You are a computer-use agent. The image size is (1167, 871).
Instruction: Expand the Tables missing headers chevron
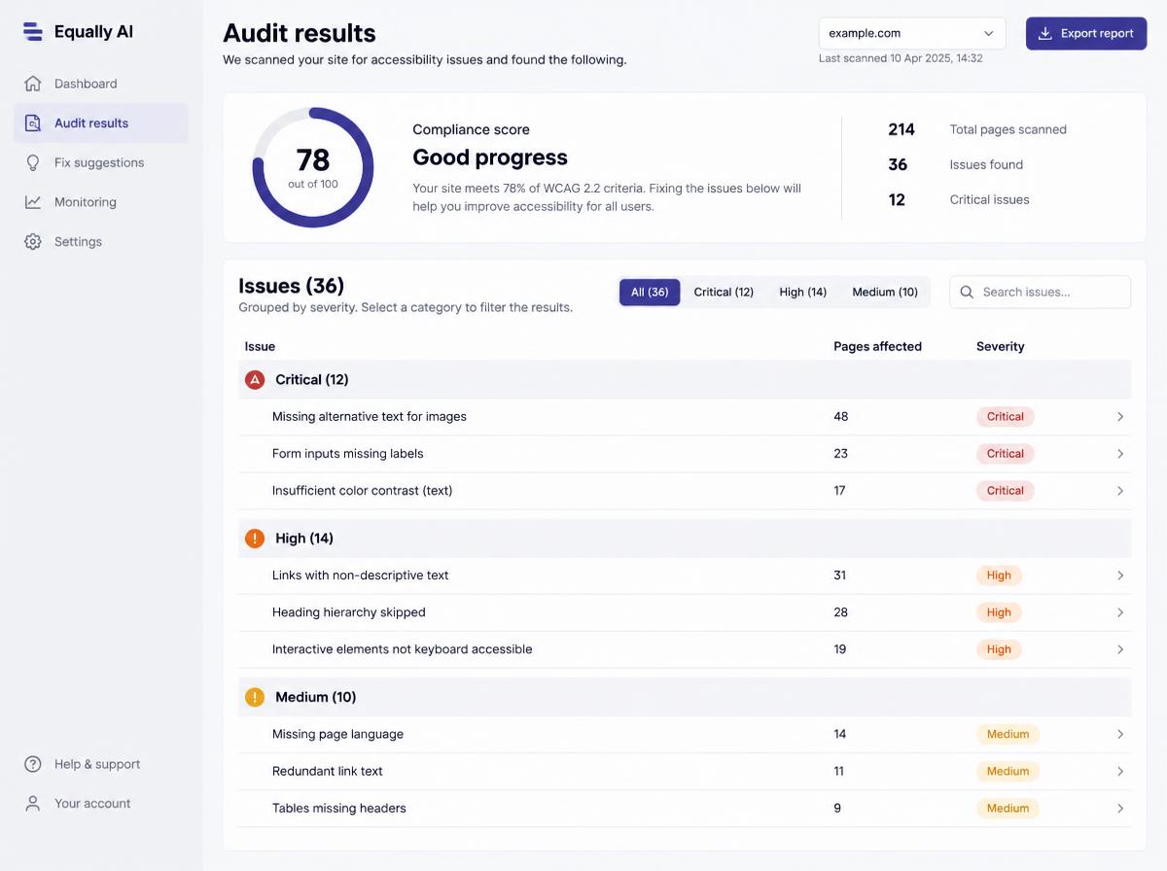[x=1120, y=808]
